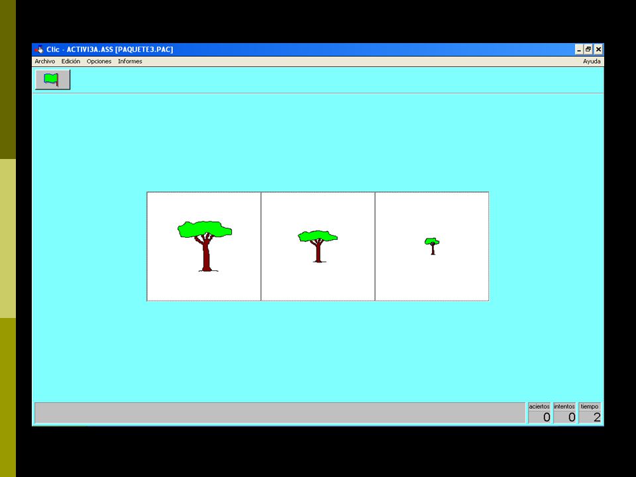Open the Informes menu

130,61
